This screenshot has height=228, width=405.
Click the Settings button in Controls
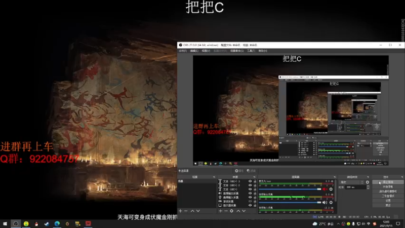[x=388, y=201]
